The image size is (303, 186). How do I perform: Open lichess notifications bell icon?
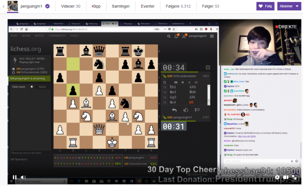coord(176,36)
